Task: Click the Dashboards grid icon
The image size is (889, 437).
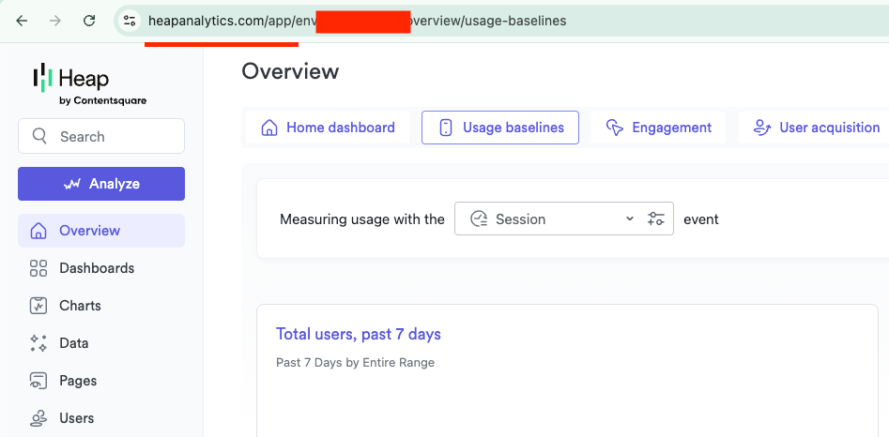Action: [x=38, y=268]
